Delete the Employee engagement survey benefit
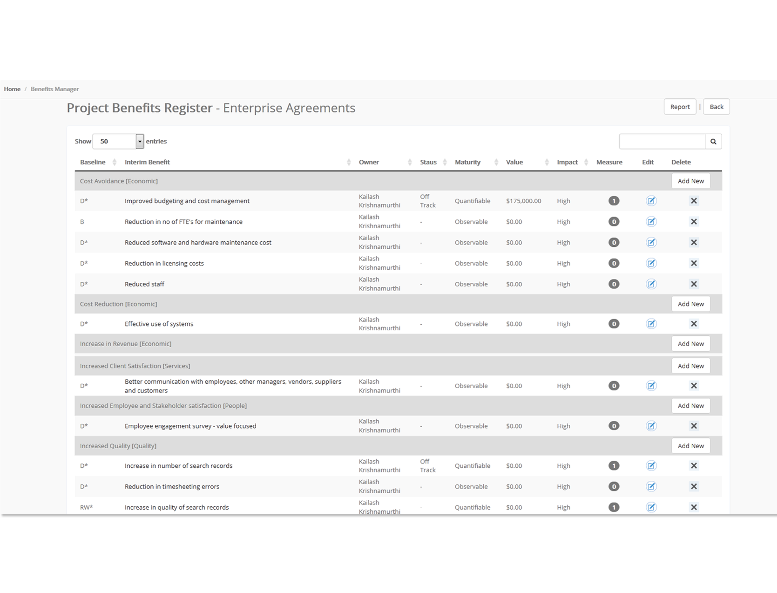Viewport: 777px width, 593px height. (x=694, y=426)
